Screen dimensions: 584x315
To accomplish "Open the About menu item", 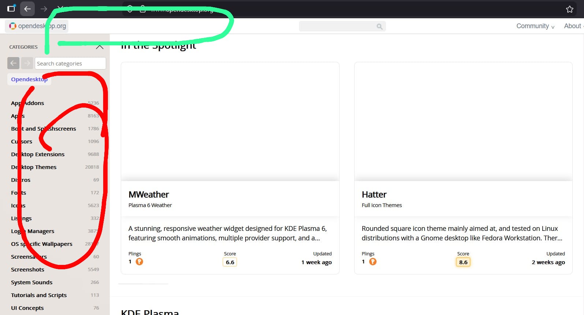I will [x=572, y=26].
